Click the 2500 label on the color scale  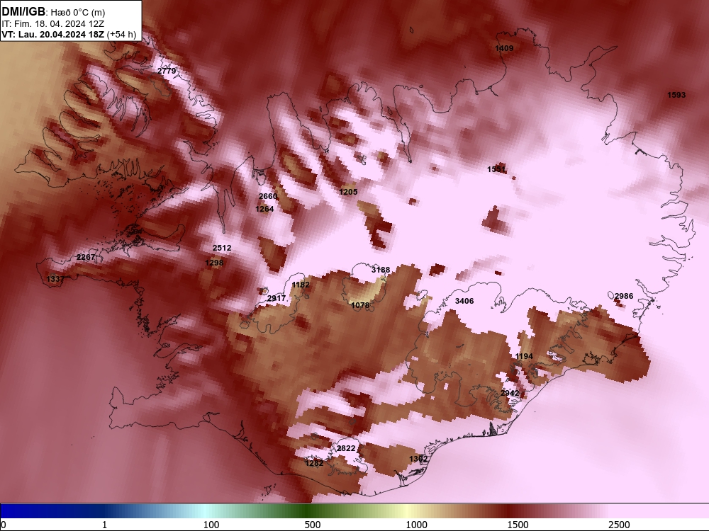click(x=619, y=525)
